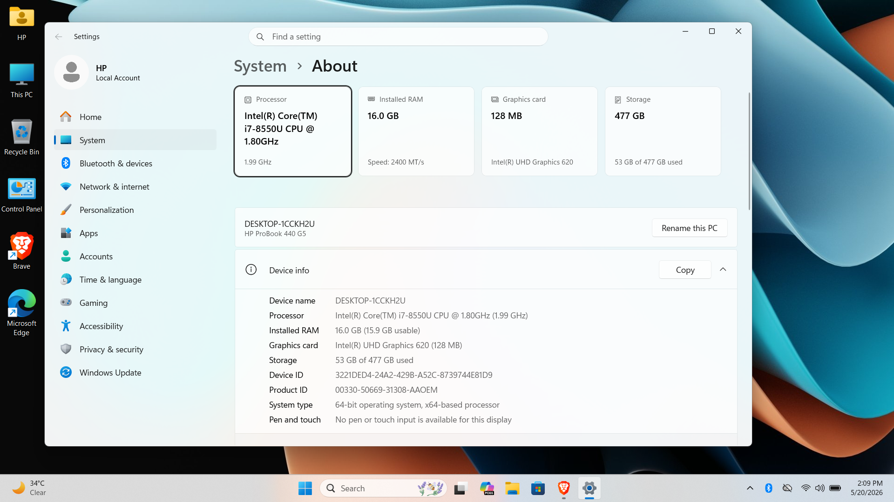
Task: Click the OneDrive sync-off tray icon
Action: [787, 488]
